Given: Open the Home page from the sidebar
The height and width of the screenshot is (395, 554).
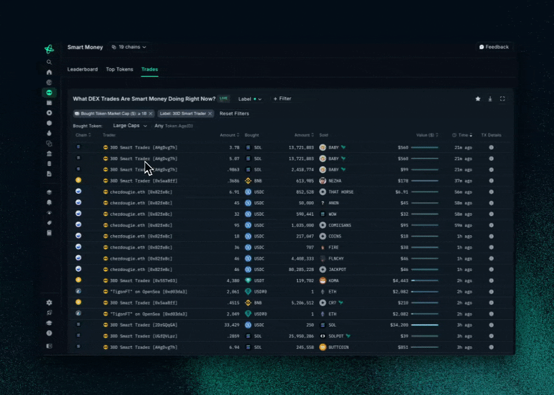Looking at the screenshot, I should pos(49,72).
